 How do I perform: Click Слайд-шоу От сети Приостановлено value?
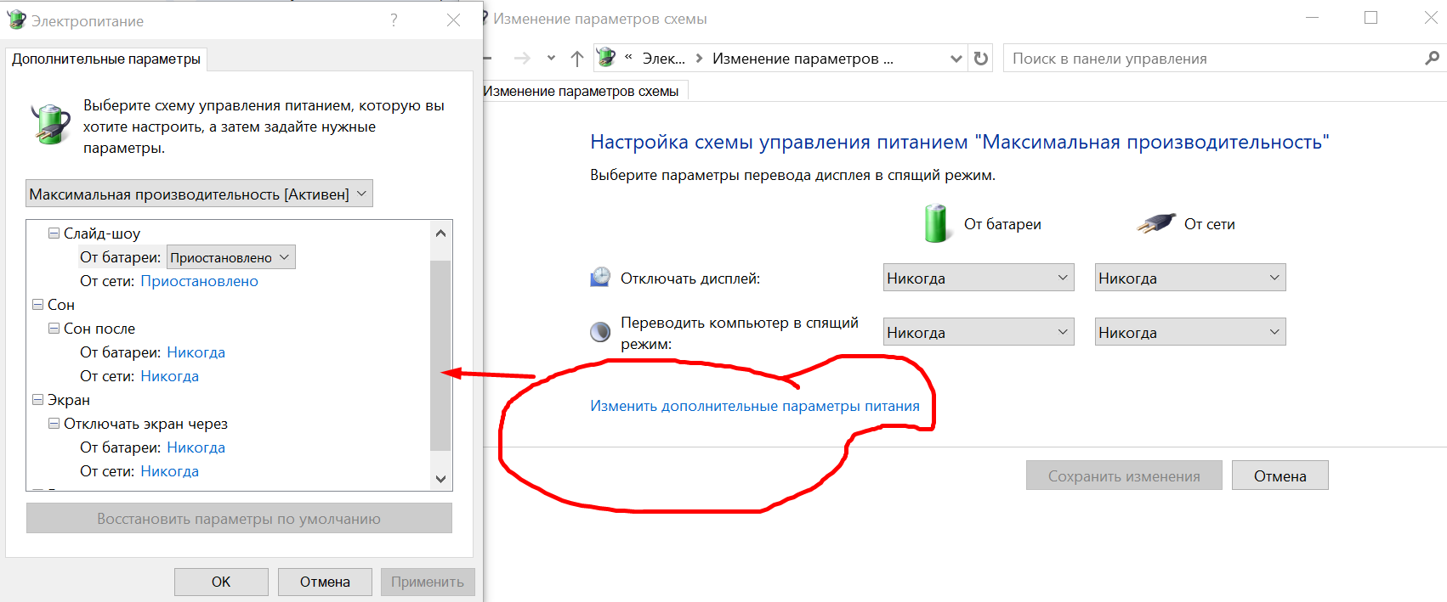pyautogui.click(x=199, y=281)
